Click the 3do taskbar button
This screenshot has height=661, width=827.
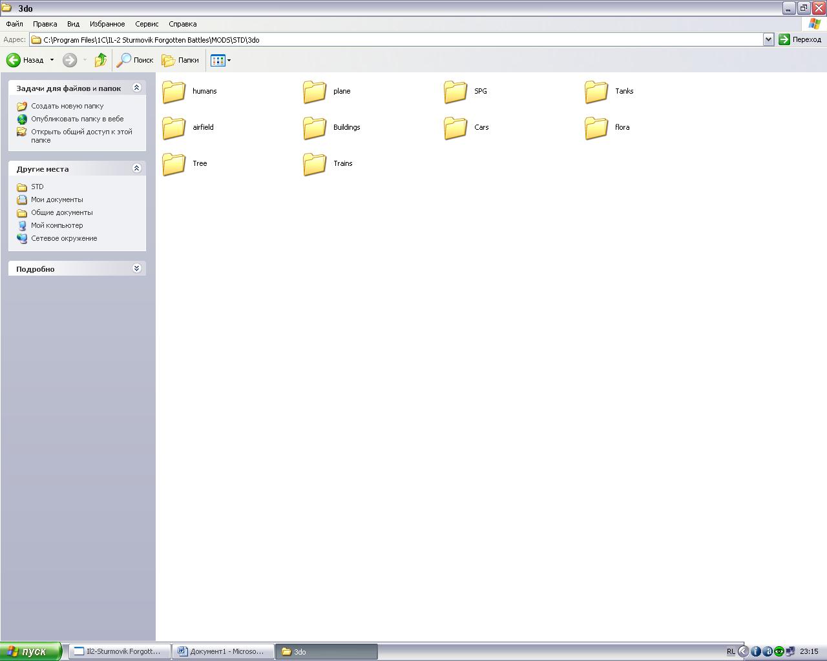point(326,651)
